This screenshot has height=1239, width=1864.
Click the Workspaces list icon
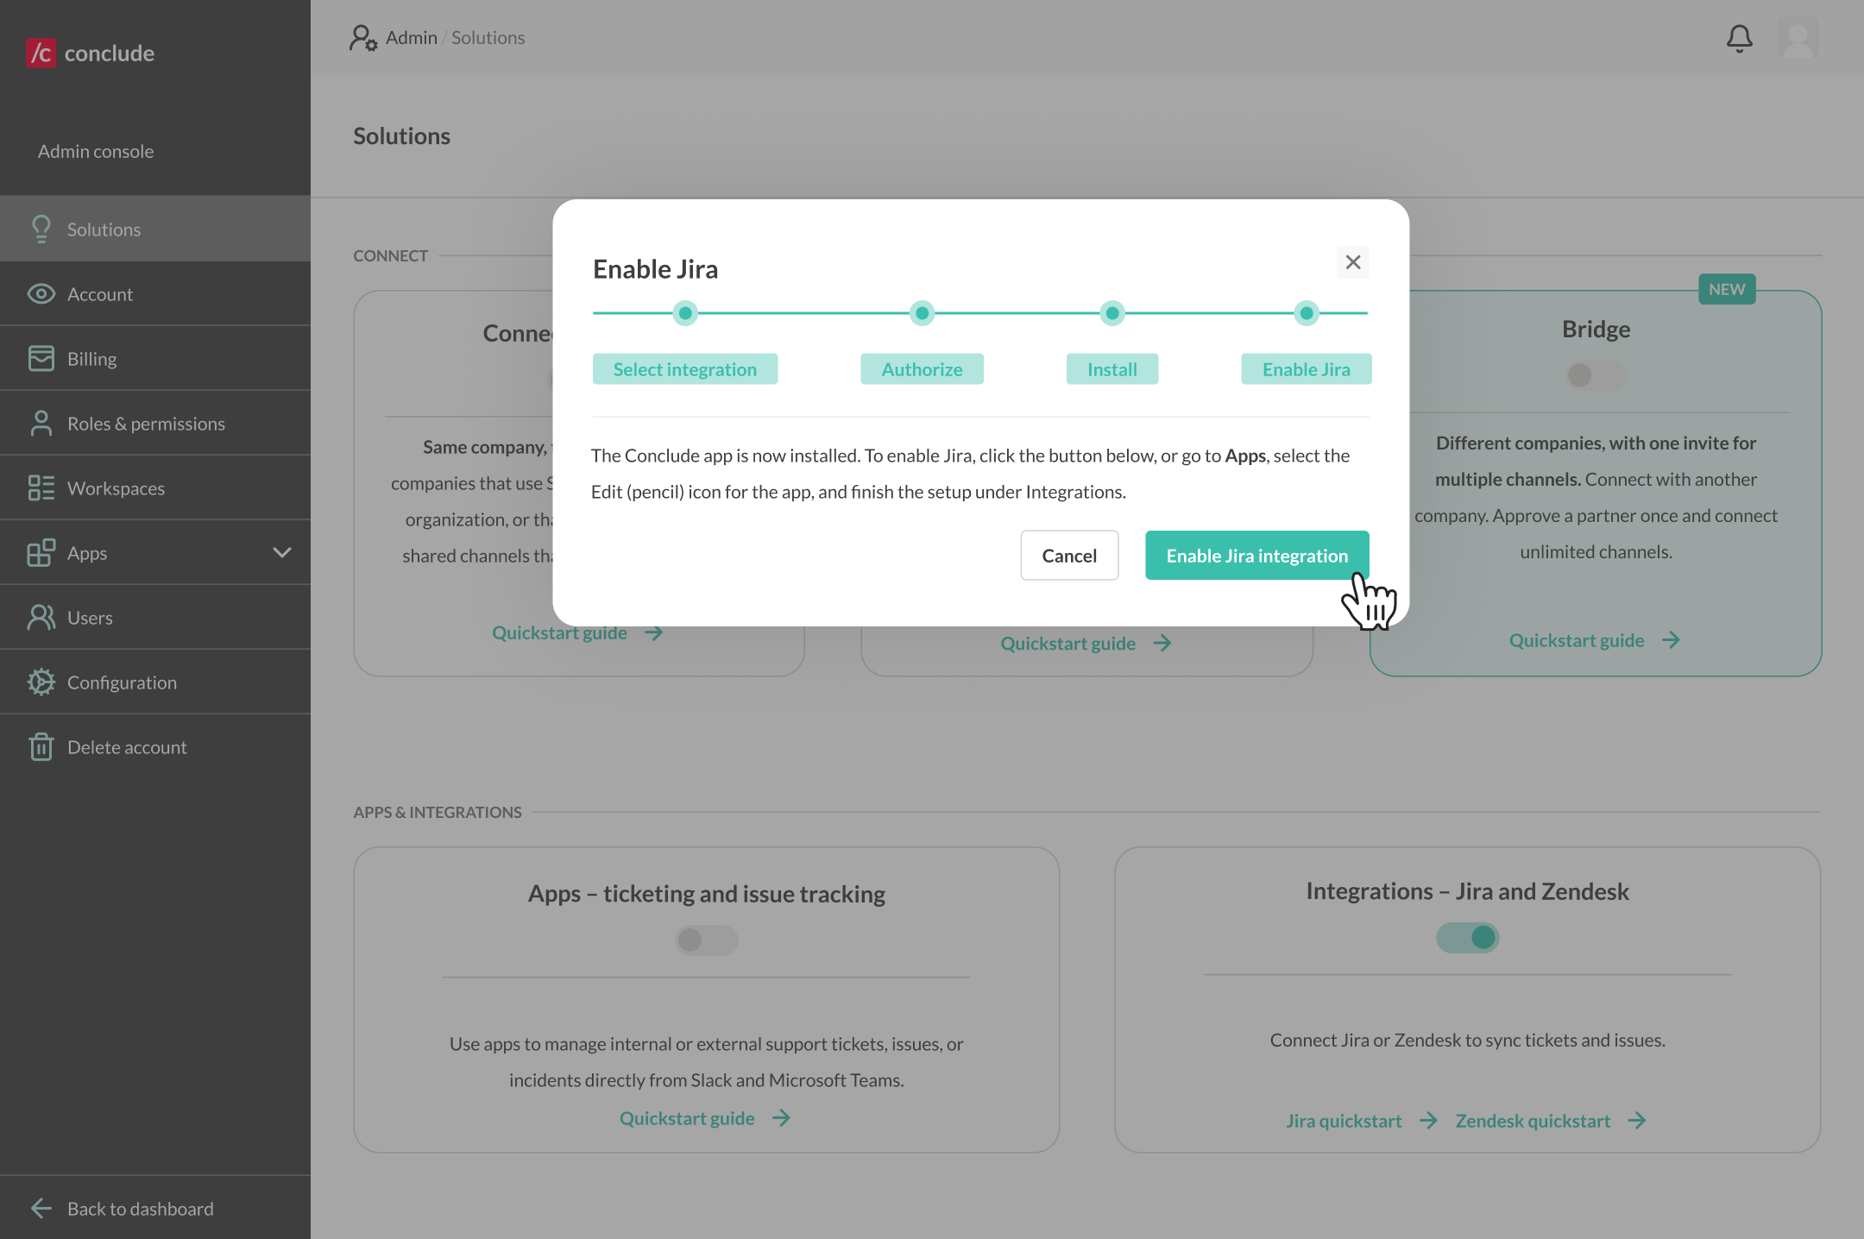(41, 487)
